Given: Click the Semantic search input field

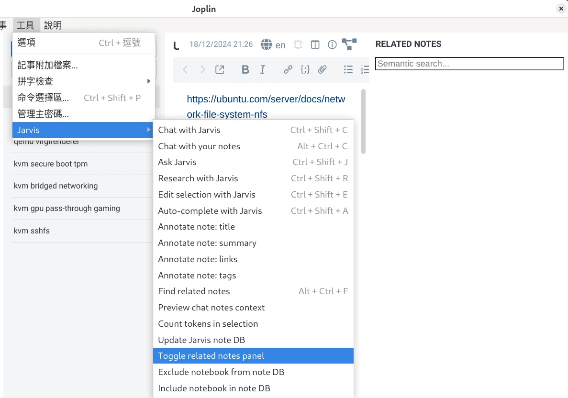Looking at the screenshot, I should [x=469, y=63].
